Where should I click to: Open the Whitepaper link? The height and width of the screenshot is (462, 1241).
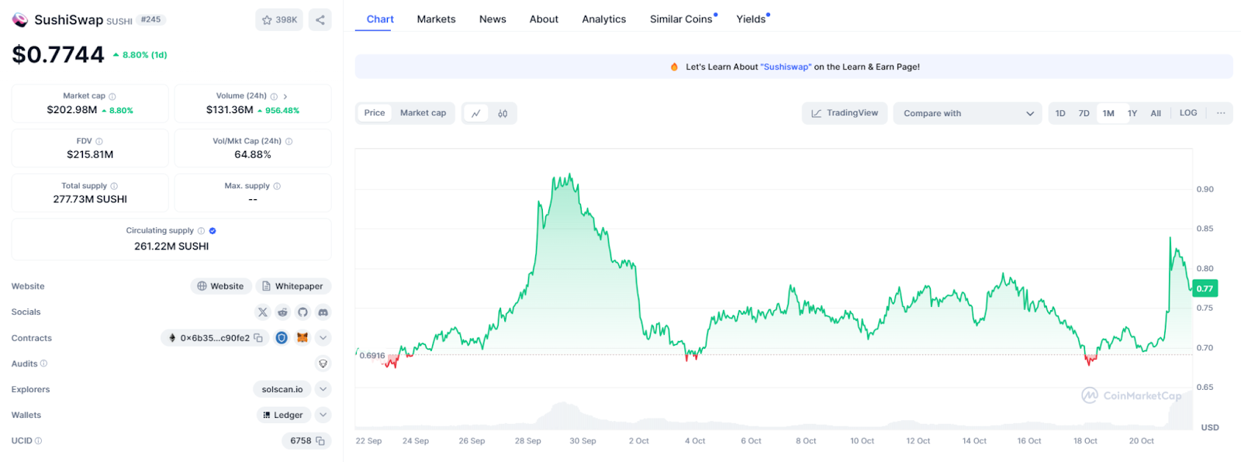point(293,286)
